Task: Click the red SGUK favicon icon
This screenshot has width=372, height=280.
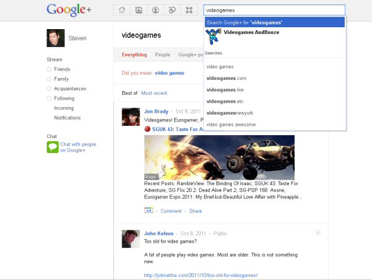Action: point(148,129)
